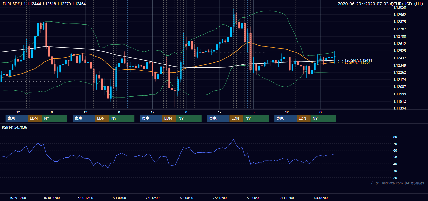Click the LDN session block for 7/3
The image size is (428, 201).
[304, 118]
